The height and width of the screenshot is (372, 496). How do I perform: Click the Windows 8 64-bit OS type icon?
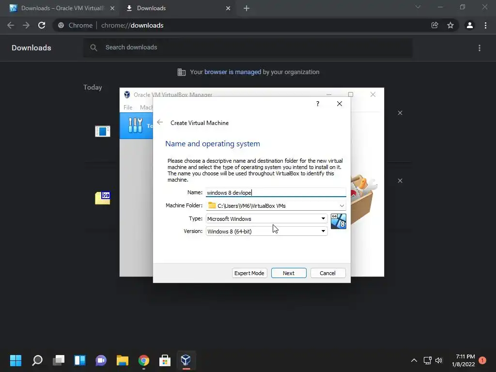click(x=338, y=221)
